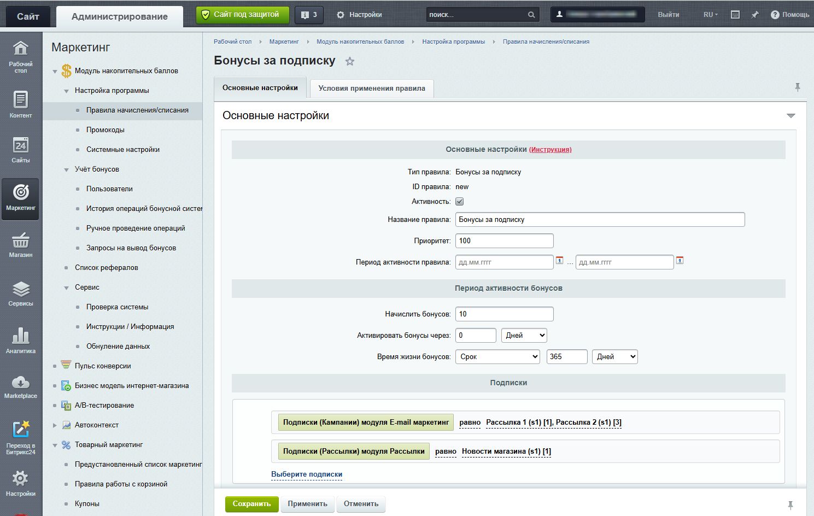Screen dimensions: 814x516
Task: Open the Срок dropdown for bonus lifetime
Action: (497, 356)
